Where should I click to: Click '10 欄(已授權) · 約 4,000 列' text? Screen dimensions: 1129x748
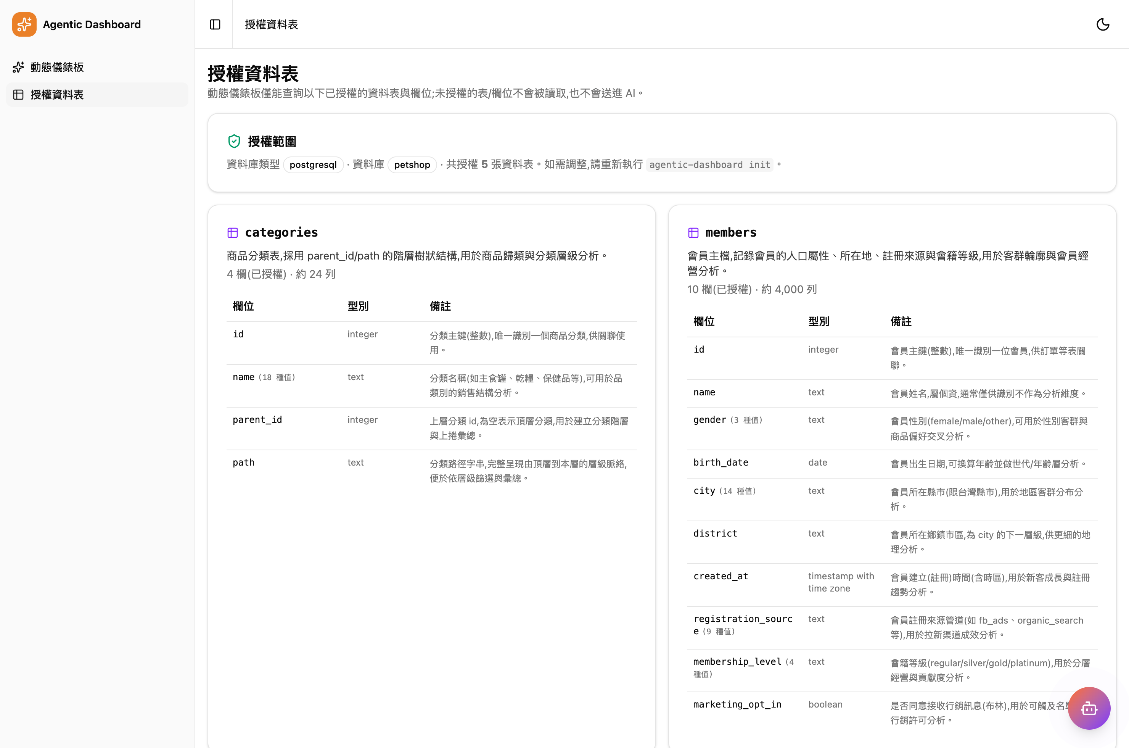tap(752, 289)
